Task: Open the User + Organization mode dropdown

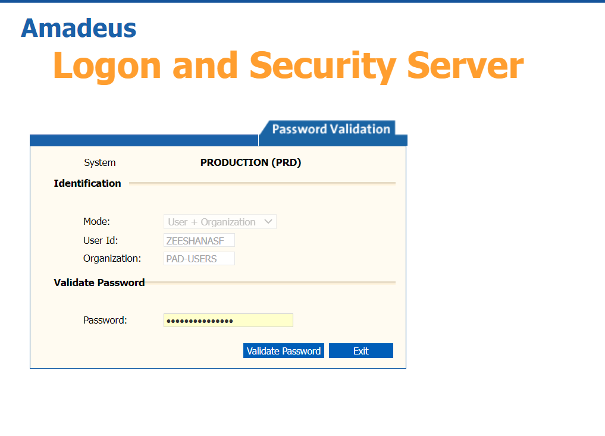Action: click(220, 222)
